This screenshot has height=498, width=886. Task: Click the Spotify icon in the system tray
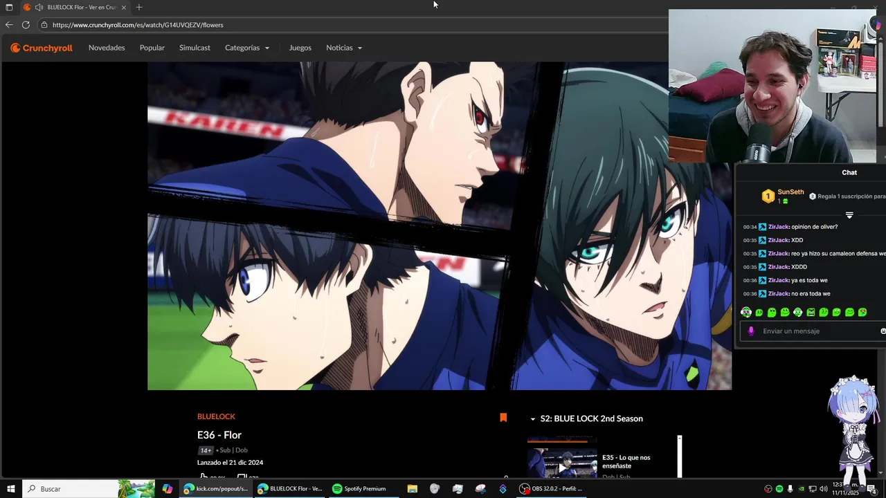click(x=779, y=489)
